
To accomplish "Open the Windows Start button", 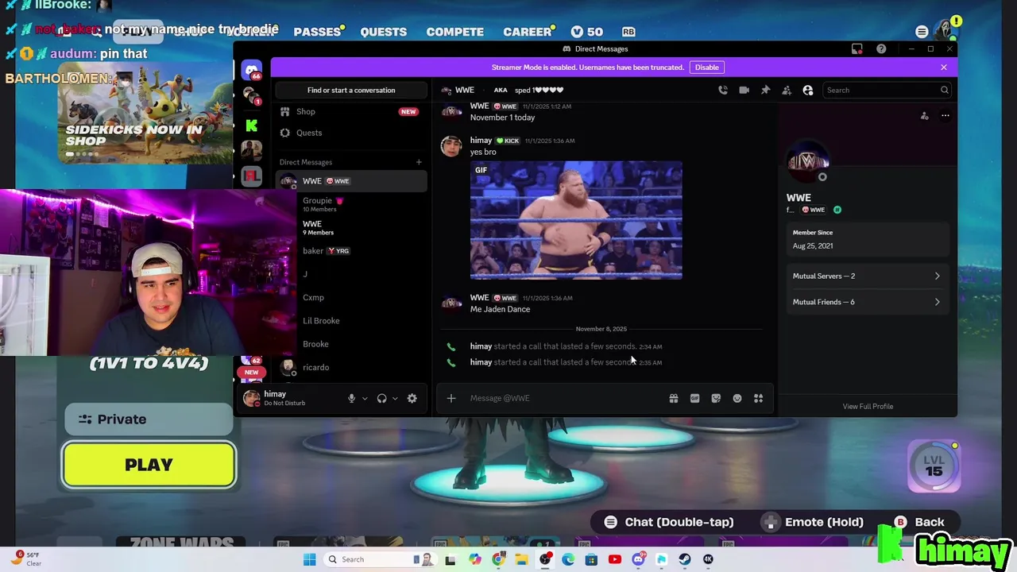I will tap(310, 559).
